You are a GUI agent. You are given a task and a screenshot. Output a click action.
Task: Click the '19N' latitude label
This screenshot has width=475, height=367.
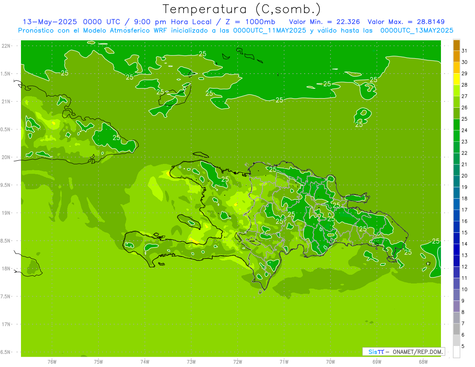(x=6, y=213)
